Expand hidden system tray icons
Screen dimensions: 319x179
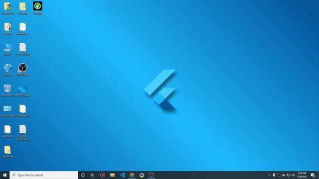(269, 175)
